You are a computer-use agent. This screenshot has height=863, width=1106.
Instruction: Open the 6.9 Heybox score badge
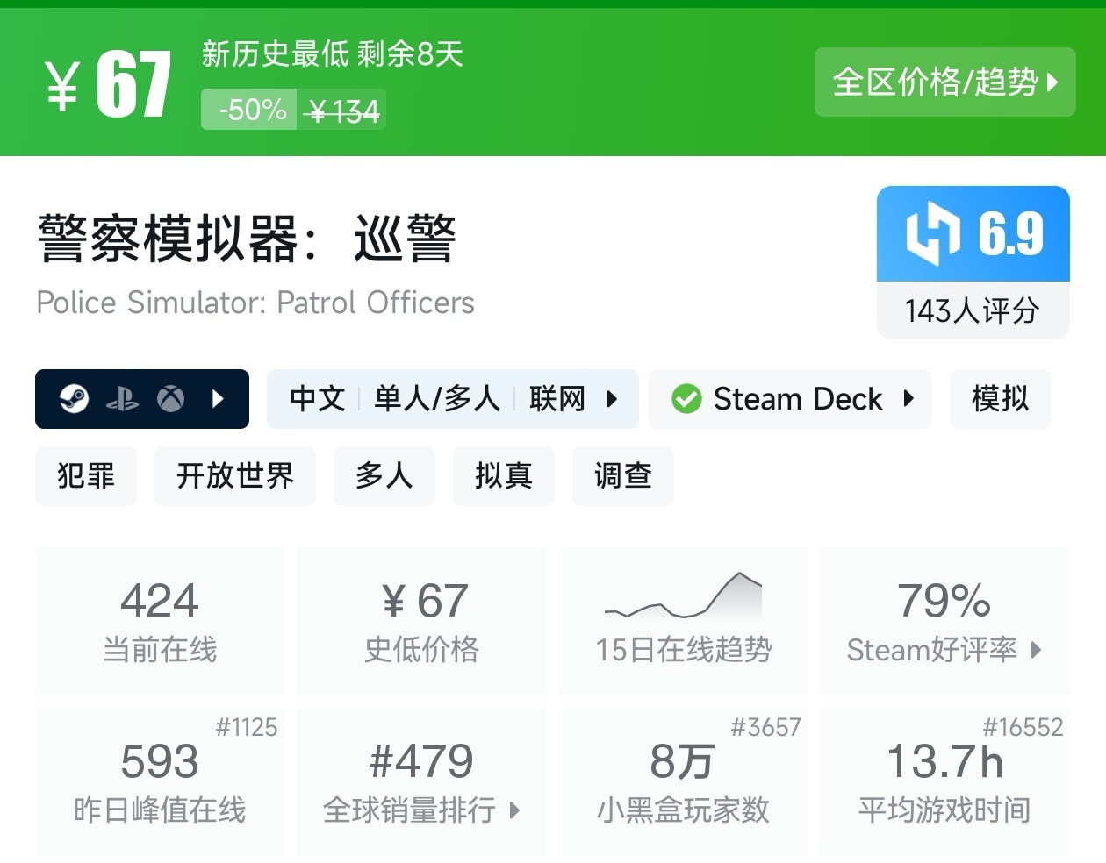973,233
